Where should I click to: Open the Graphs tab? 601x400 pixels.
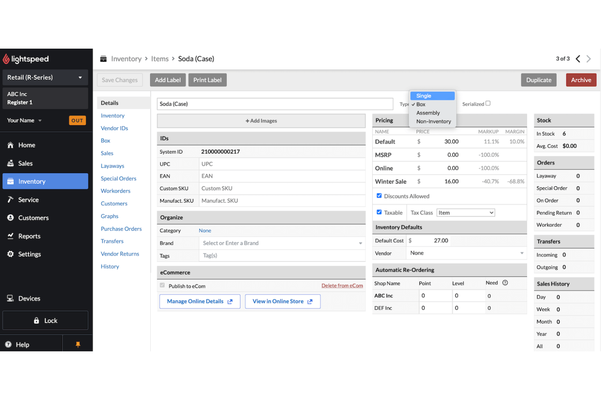[110, 216]
